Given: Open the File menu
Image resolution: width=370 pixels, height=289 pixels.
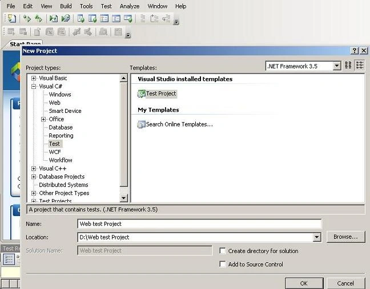Looking at the screenshot, I should [x=11, y=6].
